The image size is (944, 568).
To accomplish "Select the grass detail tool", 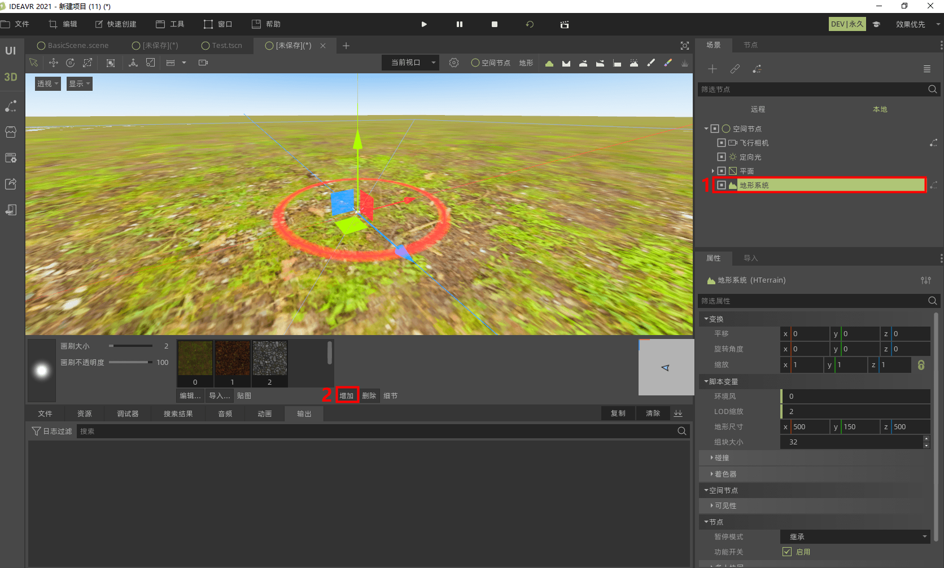I will point(685,63).
